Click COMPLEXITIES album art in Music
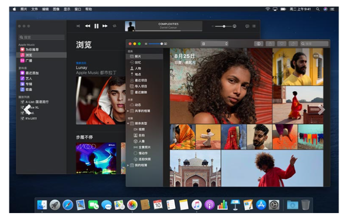Image resolution: width=344 pixels, height=217 pixels. [x=130, y=26]
